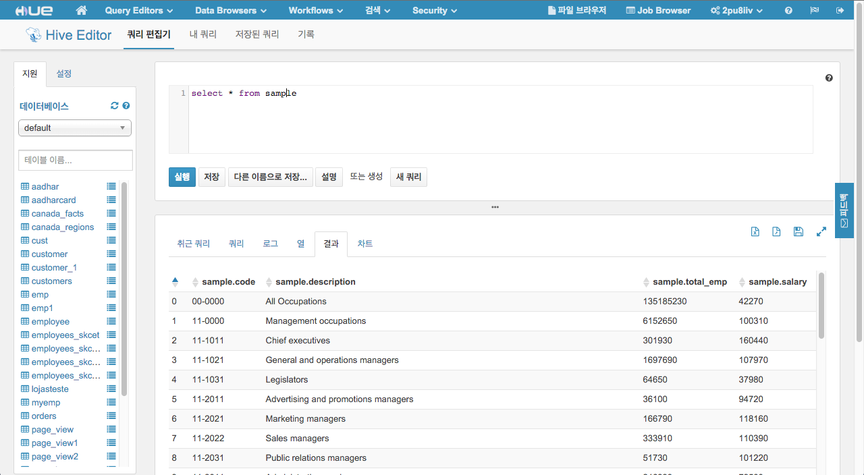Click in the 테이블 이름 filter field

tap(76, 160)
